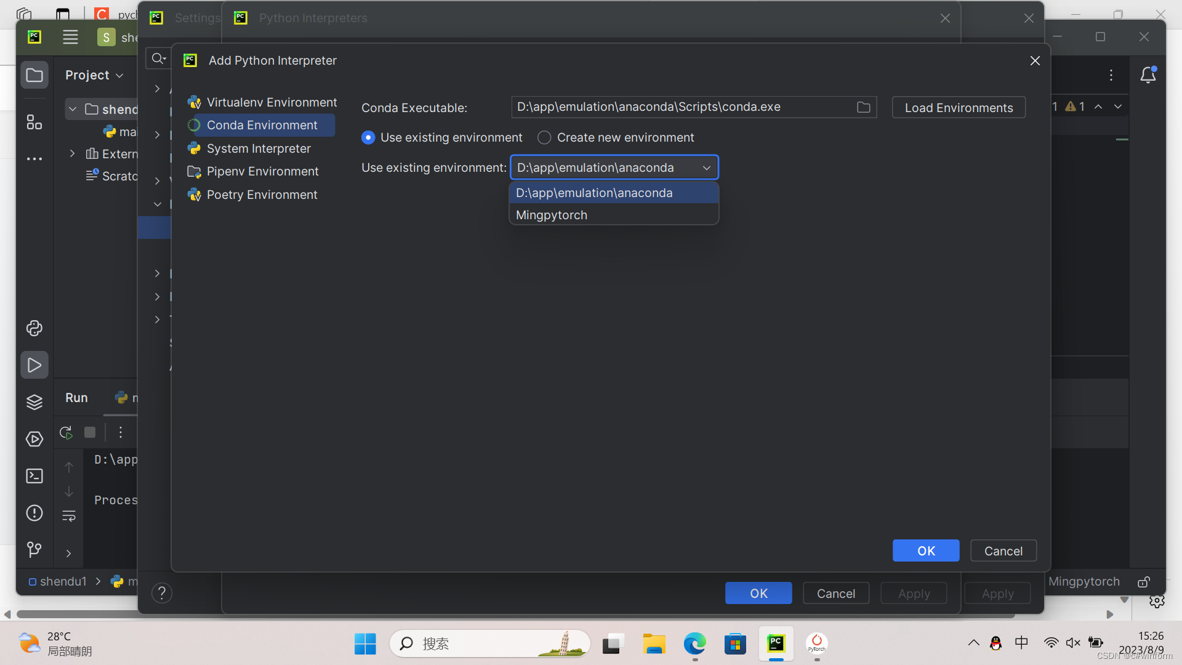Open the Problems tool window icon
This screenshot has width=1182, height=665.
(34, 513)
